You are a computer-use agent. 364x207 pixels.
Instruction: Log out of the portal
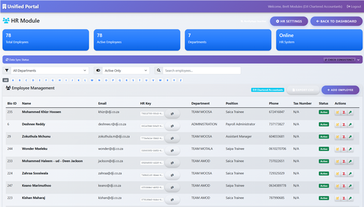[x=354, y=6]
